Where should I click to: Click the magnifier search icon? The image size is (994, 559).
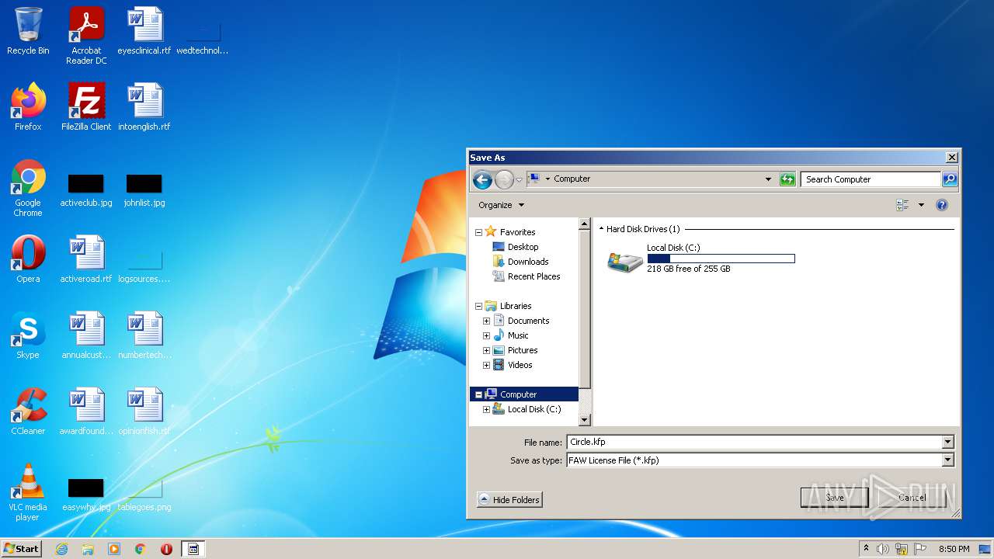coord(949,179)
